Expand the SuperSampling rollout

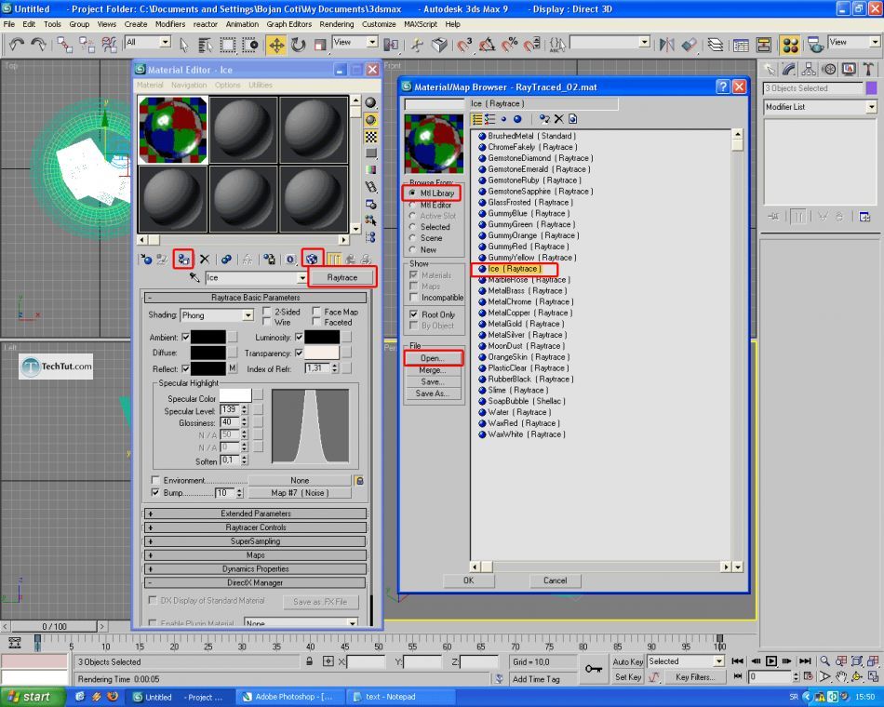255,541
